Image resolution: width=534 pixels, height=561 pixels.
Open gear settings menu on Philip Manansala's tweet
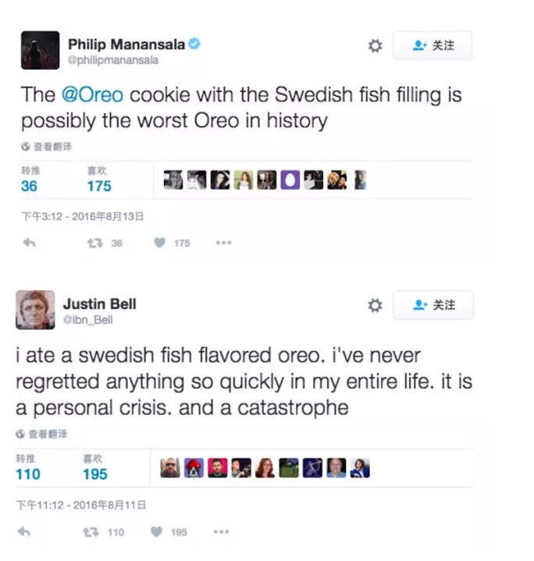(376, 46)
